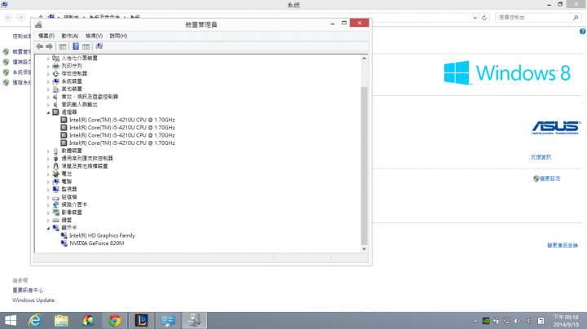Click the display adapter icon beside NVIDIA GeForce 820M
587x329 pixels.
(x=64, y=243)
